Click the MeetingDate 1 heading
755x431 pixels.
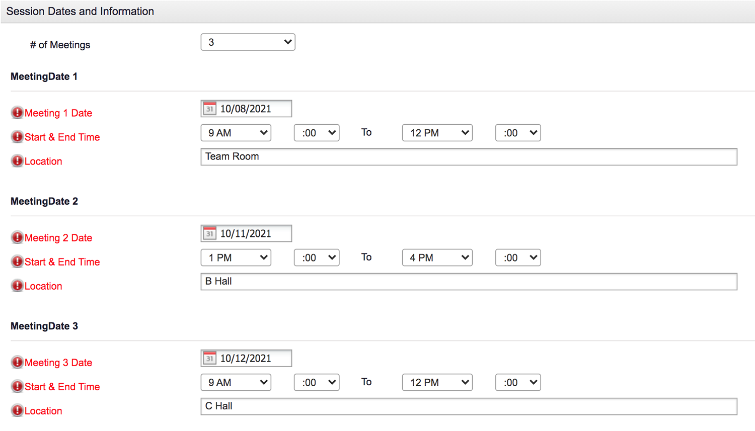coord(44,76)
